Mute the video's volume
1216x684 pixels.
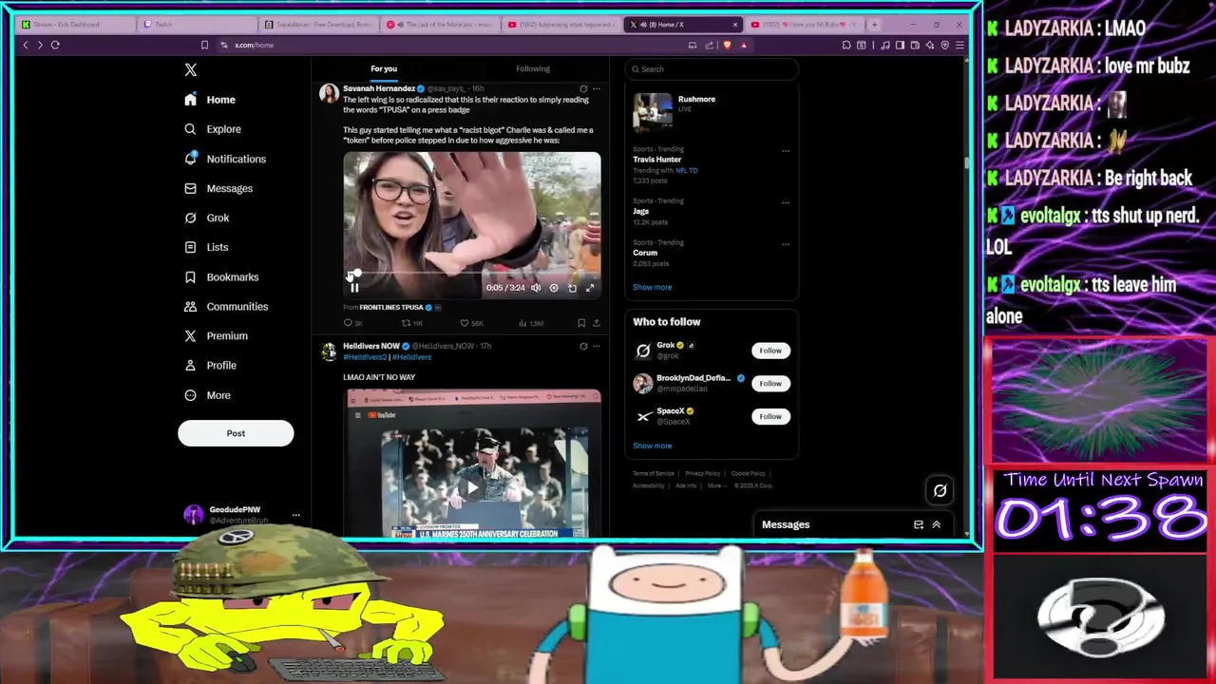pyautogui.click(x=536, y=288)
